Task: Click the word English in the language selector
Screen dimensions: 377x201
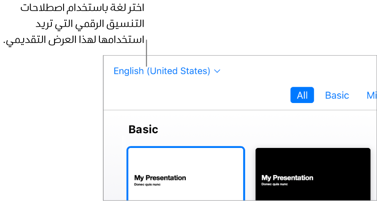Action: pyautogui.click(x=129, y=71)
